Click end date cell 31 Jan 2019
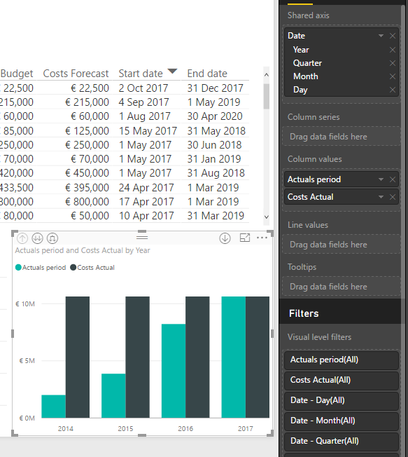Viewport: 408px width, 457px height. tap(214, 159)
